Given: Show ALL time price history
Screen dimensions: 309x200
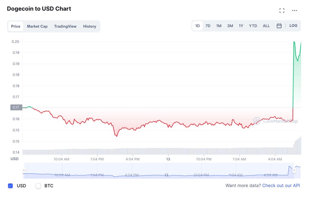Looking at the screenshot, I should click(266, 26).
